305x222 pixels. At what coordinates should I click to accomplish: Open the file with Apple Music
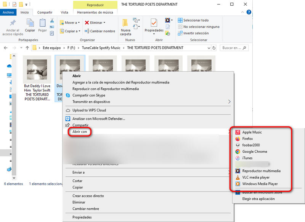(x=252, y=132)
